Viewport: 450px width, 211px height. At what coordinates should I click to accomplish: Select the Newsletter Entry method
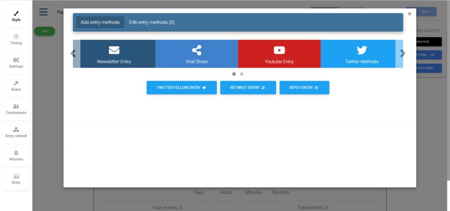click(114, 54)
